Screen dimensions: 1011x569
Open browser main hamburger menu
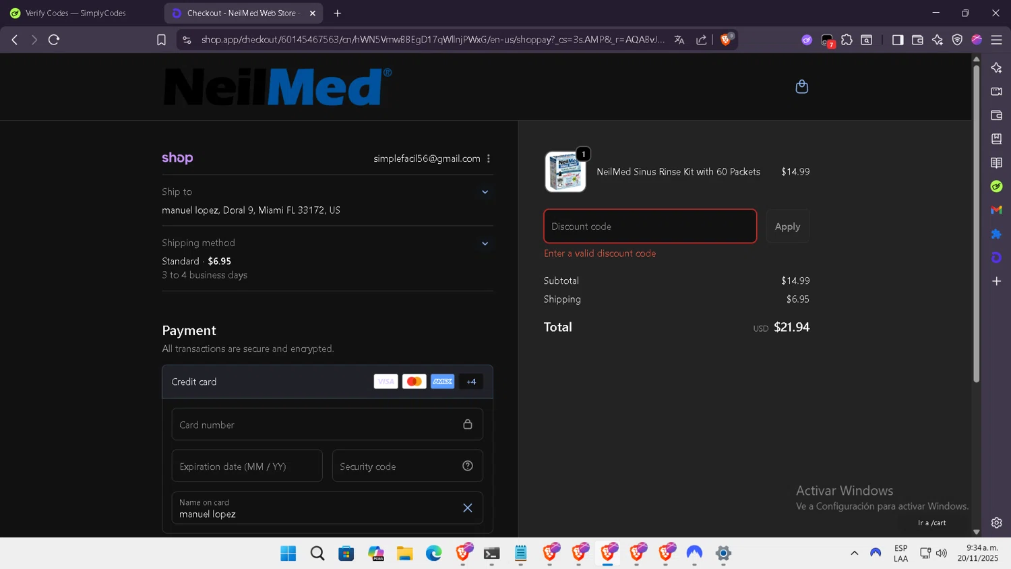click(x=997, y=40)
